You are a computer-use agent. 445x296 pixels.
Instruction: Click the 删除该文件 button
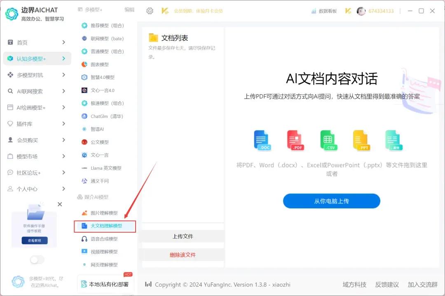click(183, 255)
